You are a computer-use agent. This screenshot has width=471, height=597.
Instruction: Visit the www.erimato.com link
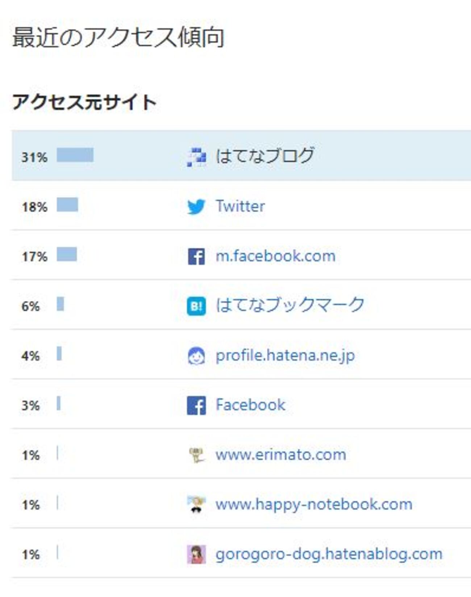[x=281, y=455]
